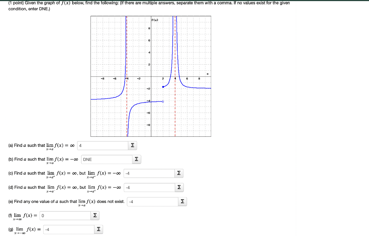Open the equation editor for part (e)
The image size is (369, 236).
[182, 201]
